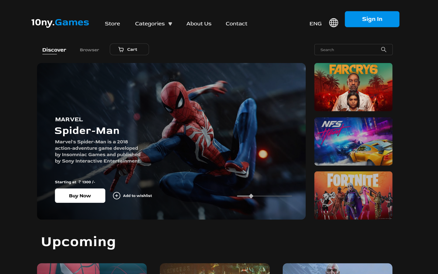The width and height of the screenshot is (438, 274).
Task: Click the Upcoming section heading
Action: pos(78,242)
